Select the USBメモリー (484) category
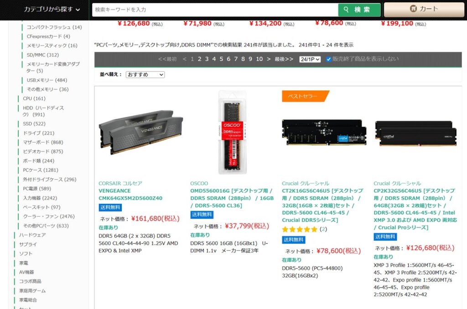The image size is (467, 309). point(47,80)
